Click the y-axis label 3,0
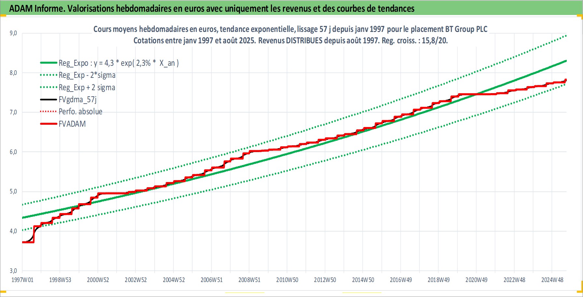Image resolution: width=583 pixels, height=297 pixels. (x=13, y=271)
